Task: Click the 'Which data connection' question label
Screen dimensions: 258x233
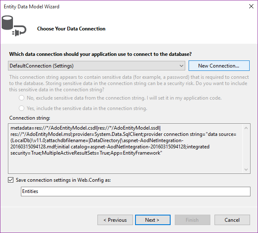Action: (x=100, y=54)
